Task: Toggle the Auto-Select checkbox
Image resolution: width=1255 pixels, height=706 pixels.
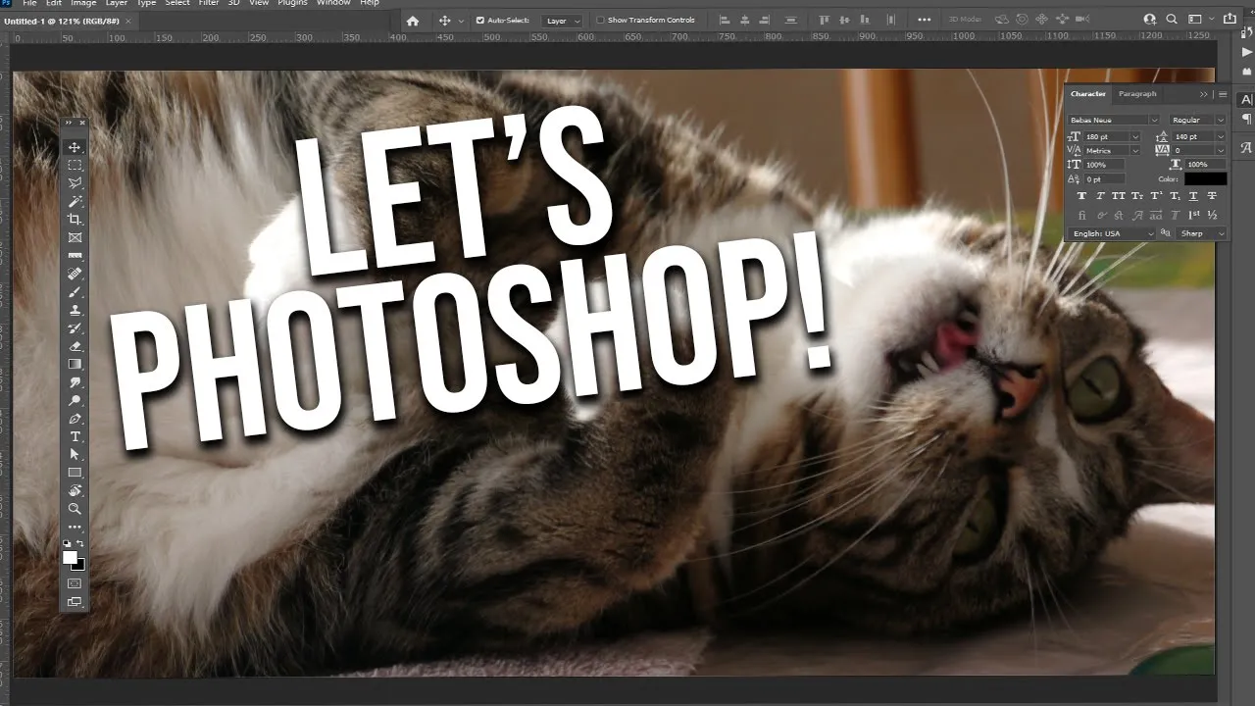Action: tap(480, 21)
